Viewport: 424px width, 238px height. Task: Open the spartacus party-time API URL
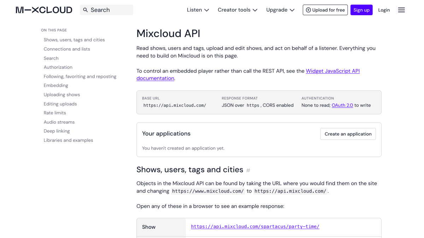[x=255, y=226]
